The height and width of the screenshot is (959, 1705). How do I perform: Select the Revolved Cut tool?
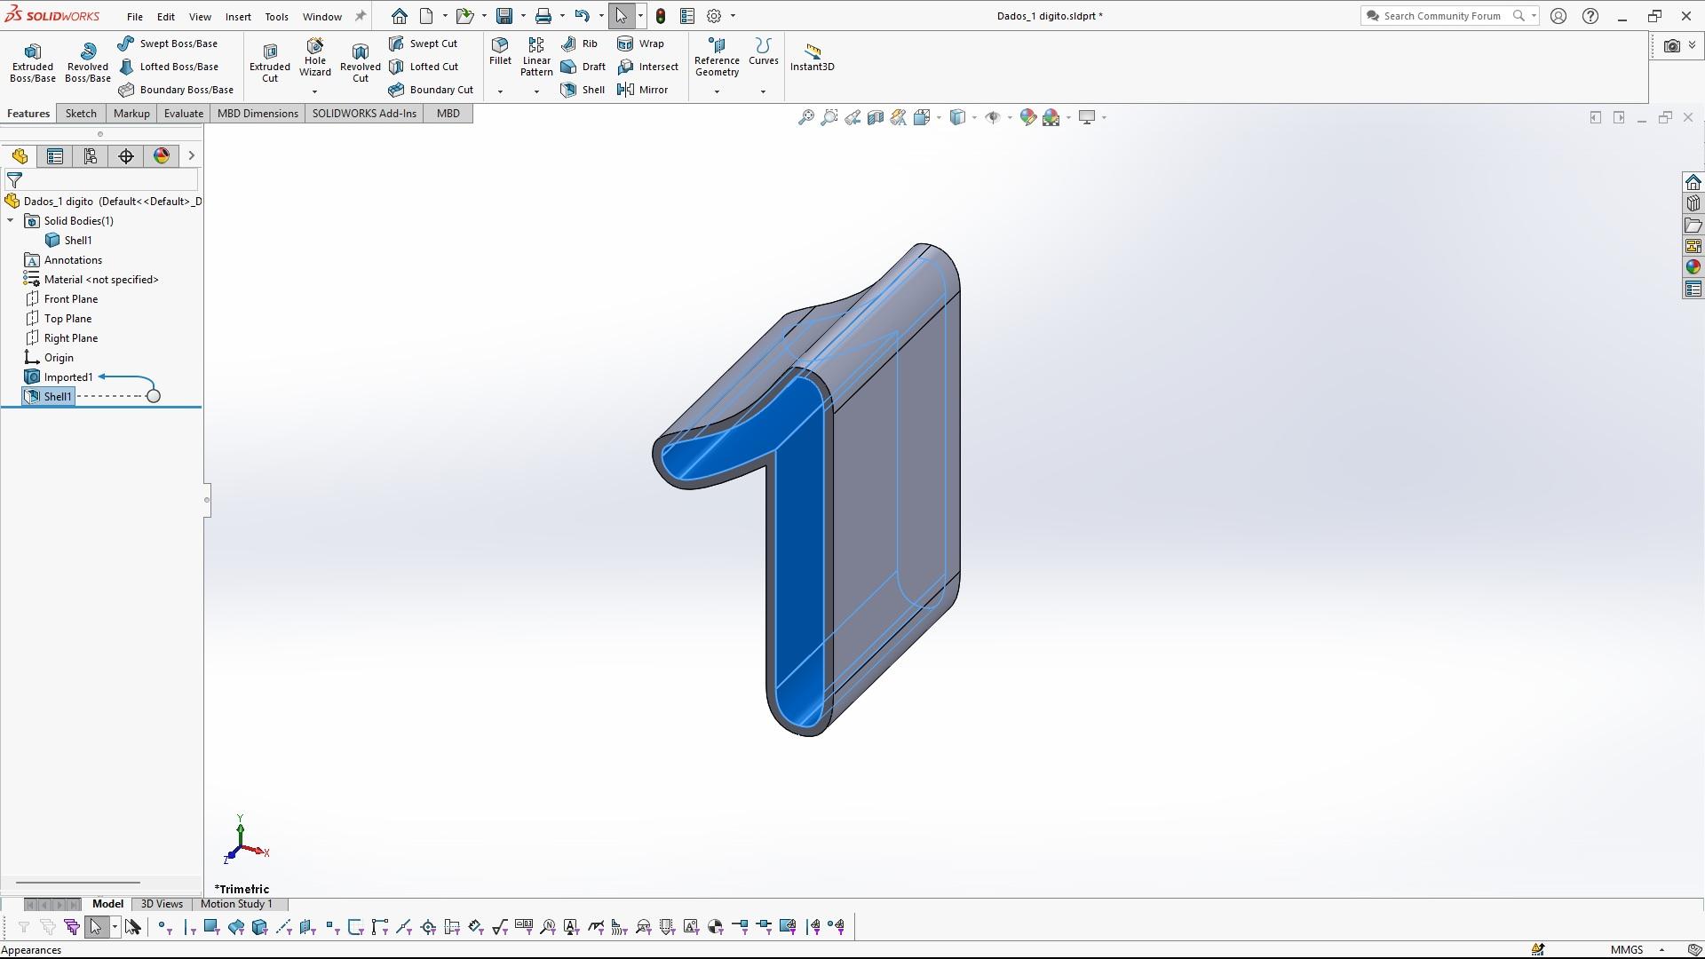coord(360,62)
